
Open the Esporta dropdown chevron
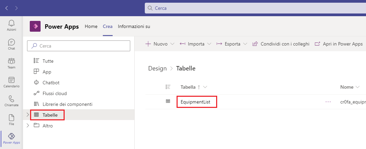[x=245, y=44]
